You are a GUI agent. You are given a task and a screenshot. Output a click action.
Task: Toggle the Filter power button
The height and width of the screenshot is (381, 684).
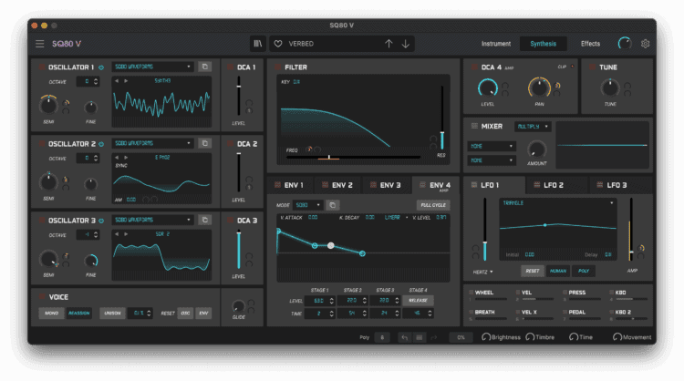278,67
